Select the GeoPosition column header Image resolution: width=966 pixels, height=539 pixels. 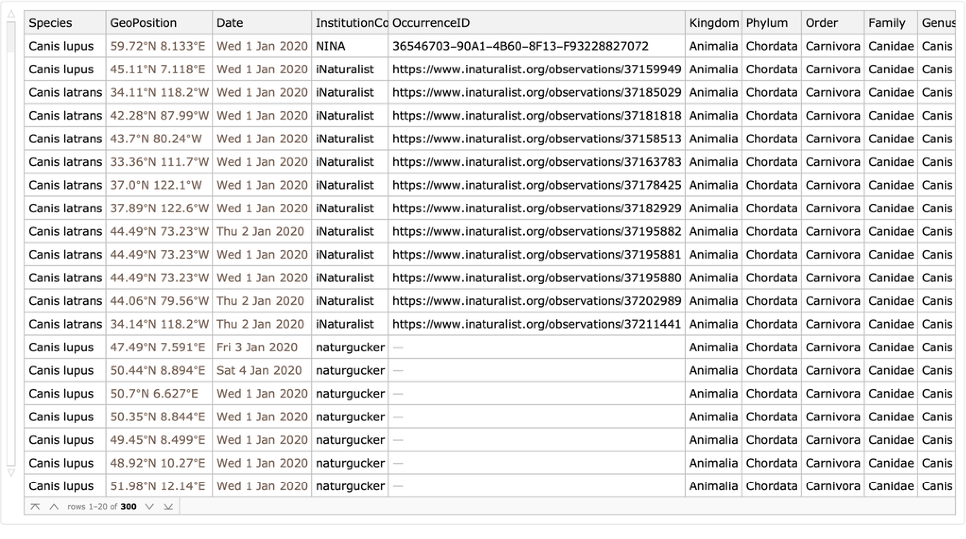143,23
